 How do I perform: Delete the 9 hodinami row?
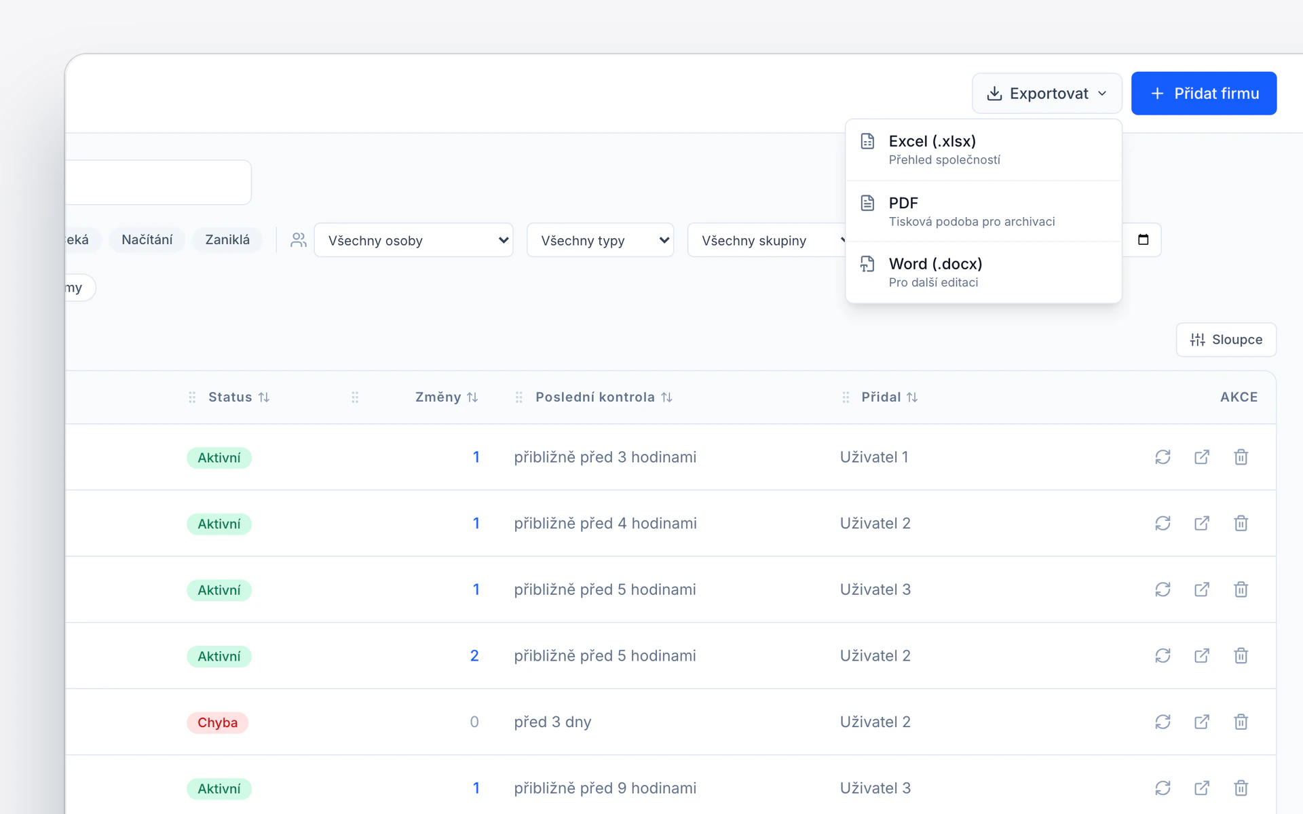point(1241,788)
